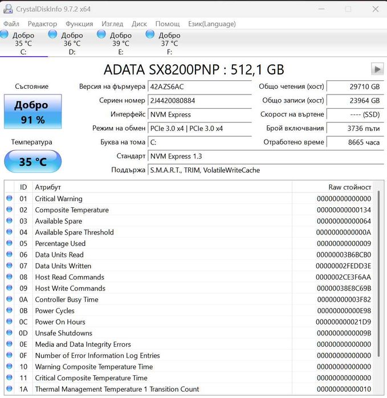Click the serial number field

(x=199, y=101)
